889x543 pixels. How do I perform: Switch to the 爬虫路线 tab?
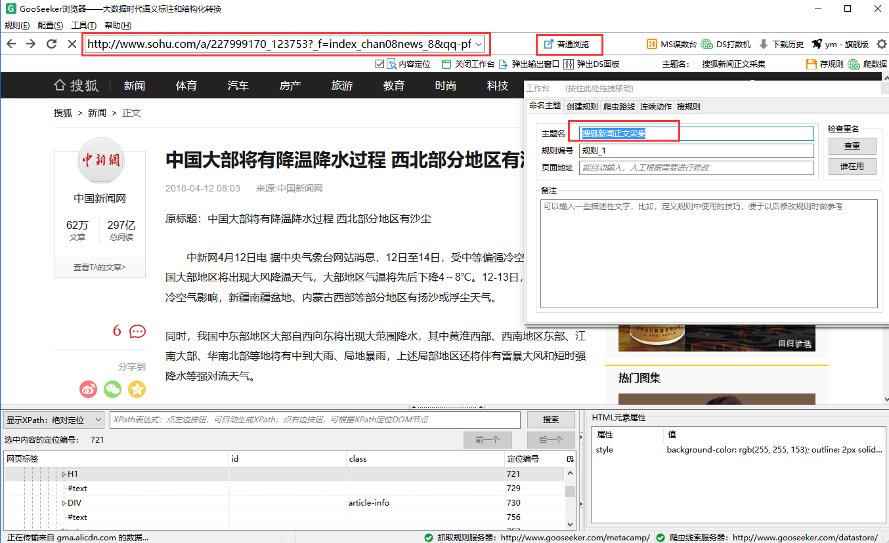click(x=619, y=106)
